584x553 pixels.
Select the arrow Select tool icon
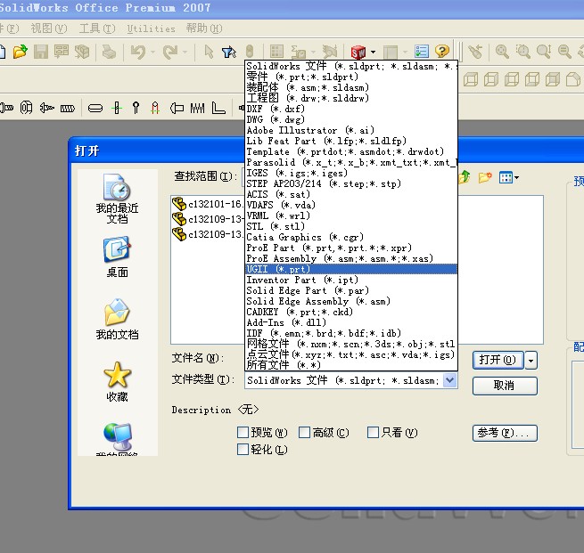[209, 52]
